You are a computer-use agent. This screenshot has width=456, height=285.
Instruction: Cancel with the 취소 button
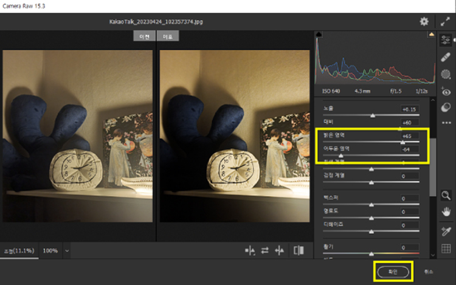pyautogui.click(x=429, y=272)
